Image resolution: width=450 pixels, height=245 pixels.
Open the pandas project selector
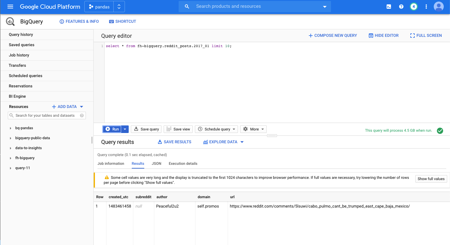tap(99, 7)
